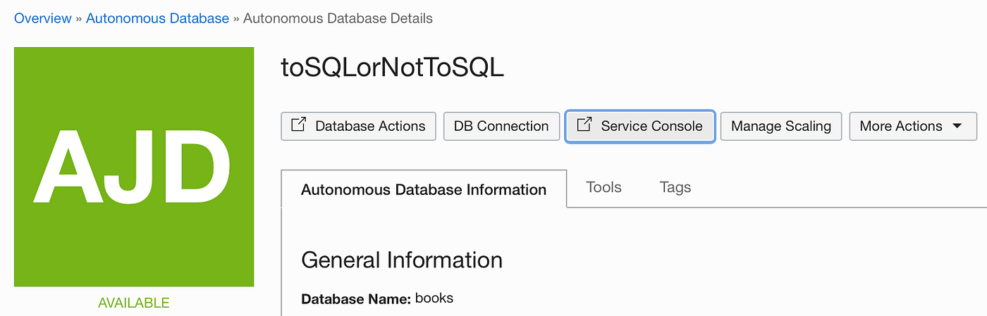The height and width of the screenshot is (316, 987).
Task: Click the toSQLorNotToSQL database title
Action: (392, 67)
